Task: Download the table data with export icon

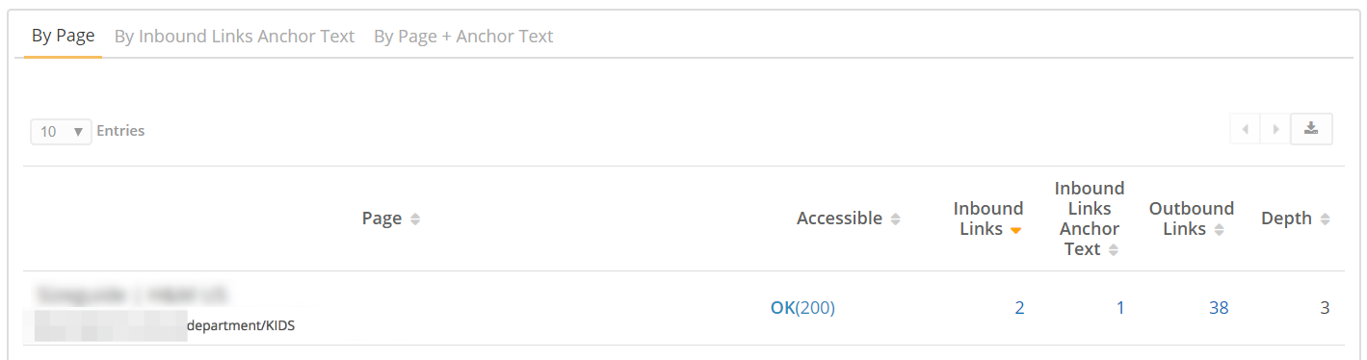Action: pos(1311,129)
